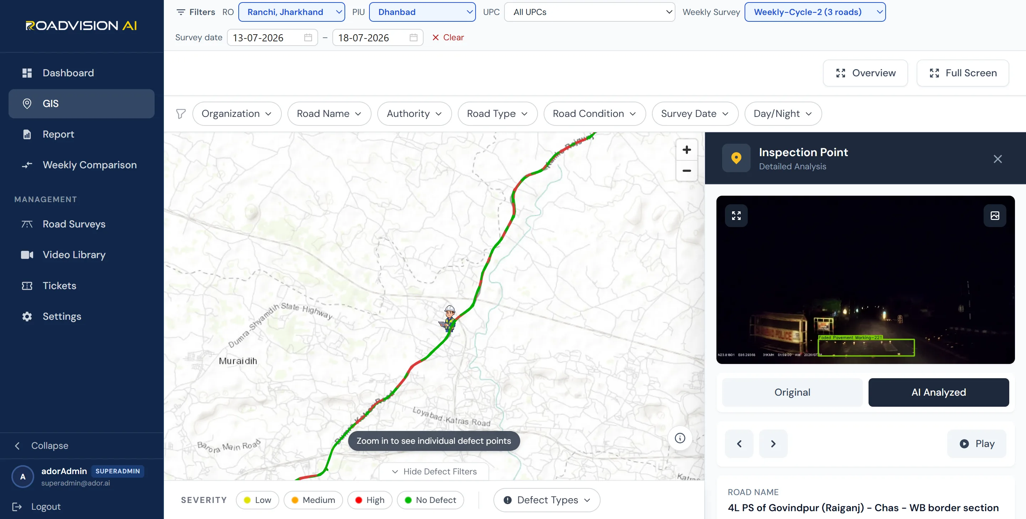Toggle Medium severity filter

point(313,500)
